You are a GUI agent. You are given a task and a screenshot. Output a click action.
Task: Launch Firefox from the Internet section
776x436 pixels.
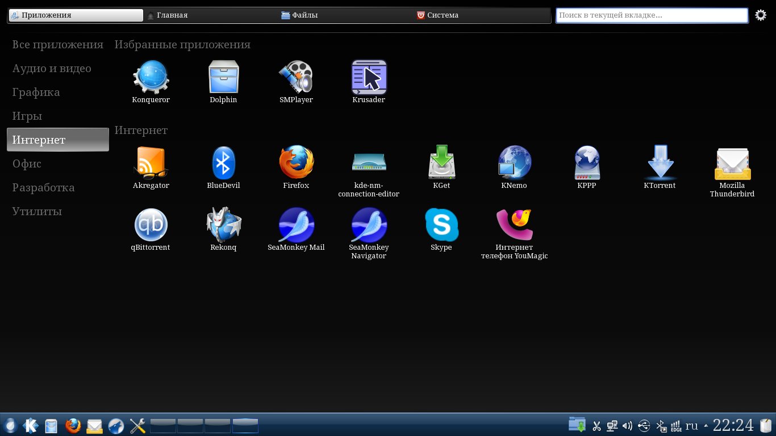pyautogui.click(x=296, y=163)
